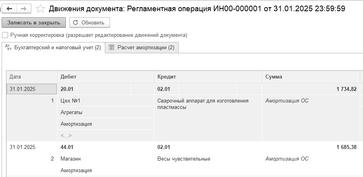Expand the <...> additional subconto row
Image resolution: width=363 pixels, height=177 pixels.
tap(66, 135)
